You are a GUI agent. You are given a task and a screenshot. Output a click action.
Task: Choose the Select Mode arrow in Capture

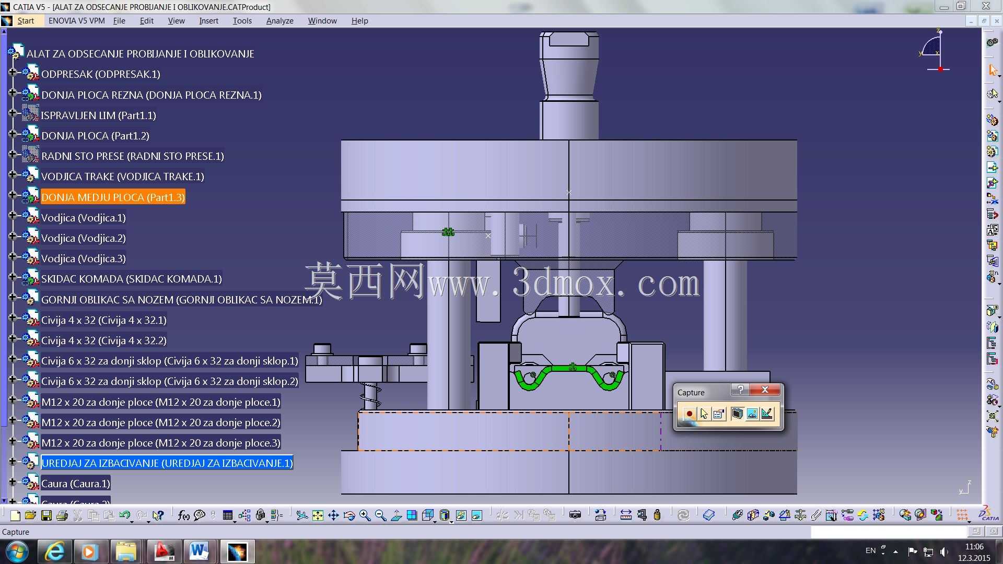tap(704, 414)
